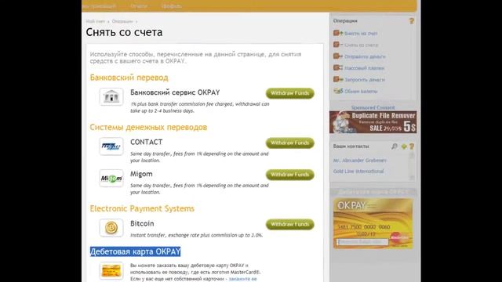Open the Sponsored Content link
The height and width of the screenshot is (282, 502).
pyautogui.click(x=373, y=107)
